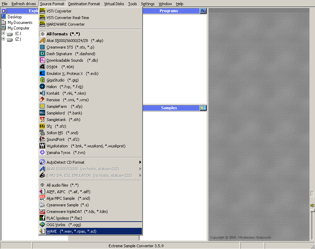Open the Window menu
Image resolution: width=315 pixels, height=249 pixels.
[x=165, y=4]
